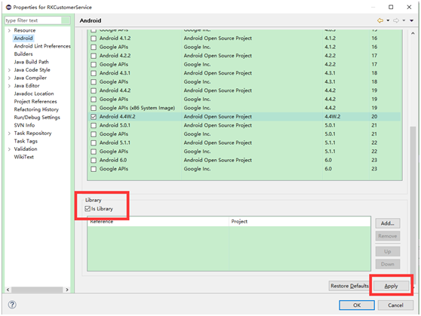Image resolution: width=421 pixels, height=316 pixels.
Task: Tick Google APIs (x86 System Image) checkbox
Action: pos(94,108)
